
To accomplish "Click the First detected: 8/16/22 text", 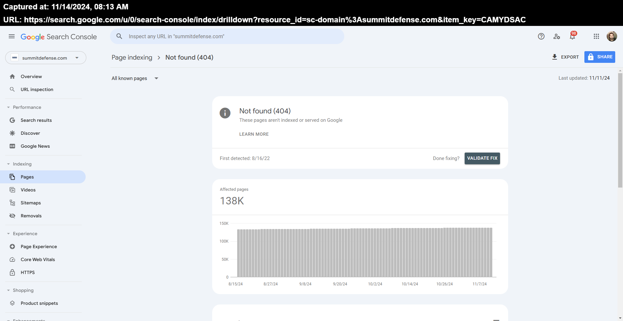I will 245,158.
